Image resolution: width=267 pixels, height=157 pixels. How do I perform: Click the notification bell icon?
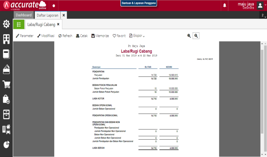click(224, 5)
